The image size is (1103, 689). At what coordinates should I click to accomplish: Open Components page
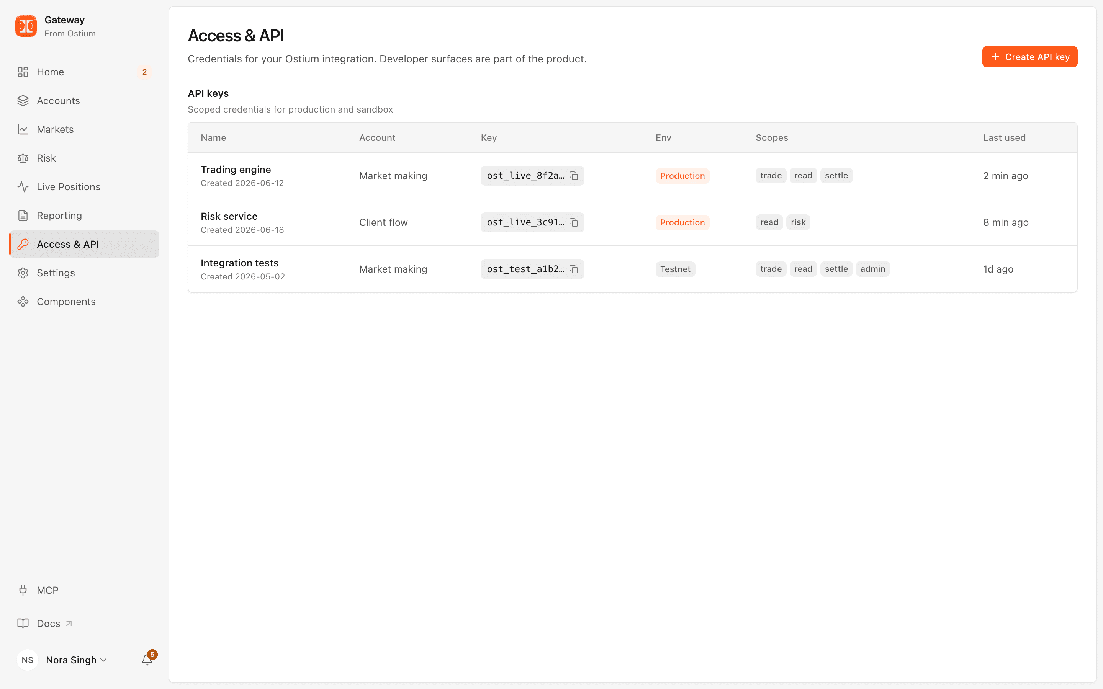(84, 302)
